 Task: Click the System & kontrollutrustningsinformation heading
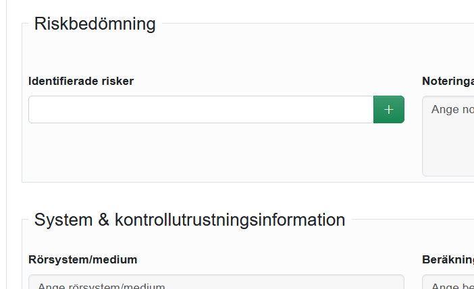[x=190, y=220]
